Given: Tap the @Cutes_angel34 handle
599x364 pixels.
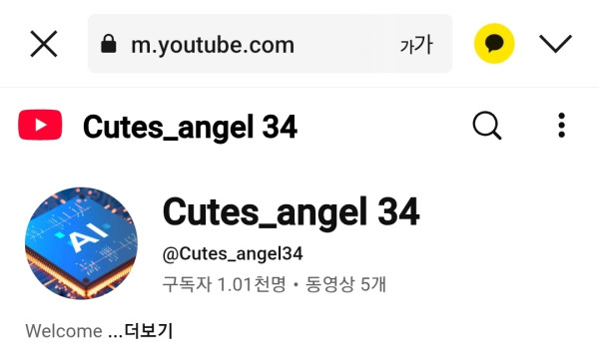Looking at the screenshot, I should tap(233, 253).
